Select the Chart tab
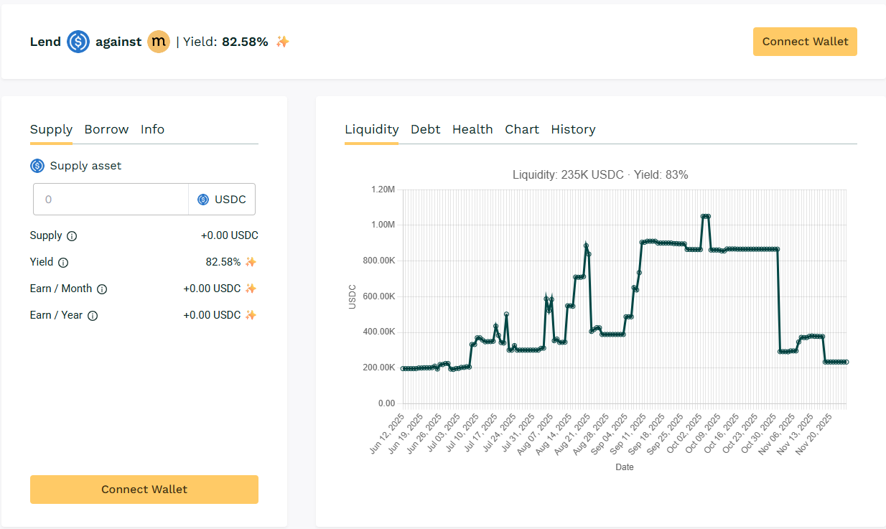This screenshot has height=529, width=886. coord(522,129)
